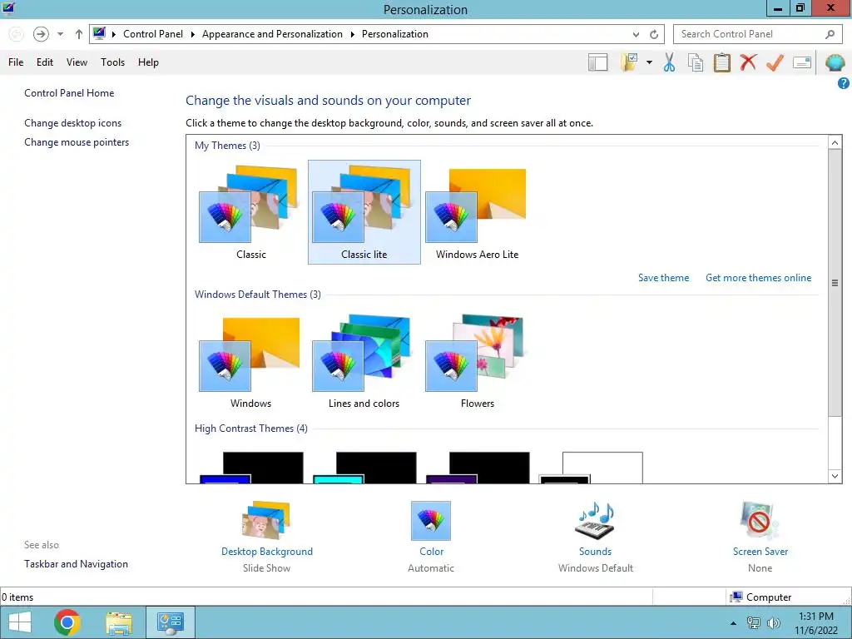The height and width of the screenshot is (639, 852).
Task: Open Change mouse pointers link
Action: (x=77, y=142)
